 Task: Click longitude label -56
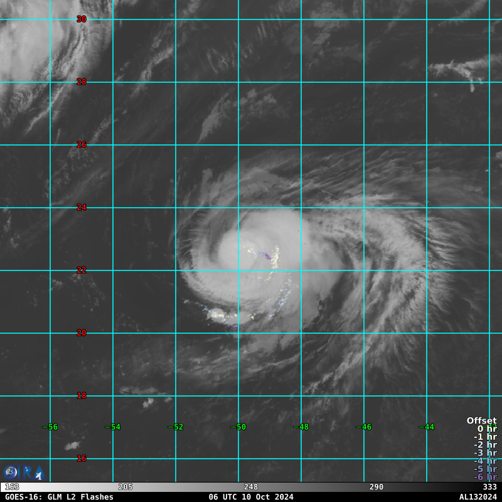pos(50,427)
